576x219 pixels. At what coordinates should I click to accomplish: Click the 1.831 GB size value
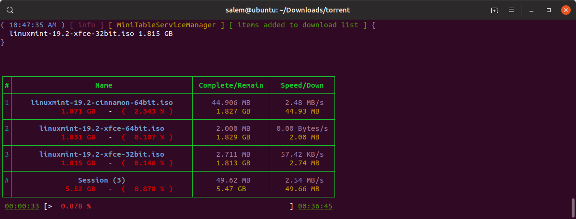[x=78, y=137]
